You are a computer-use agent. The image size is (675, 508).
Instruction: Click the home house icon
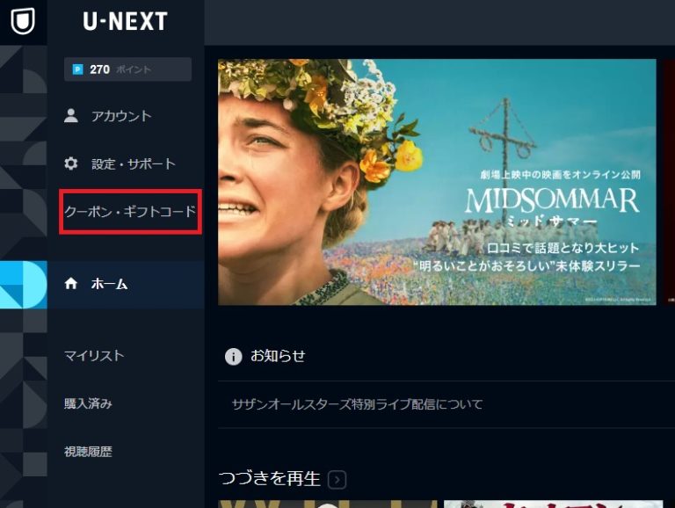coord(71,284)
